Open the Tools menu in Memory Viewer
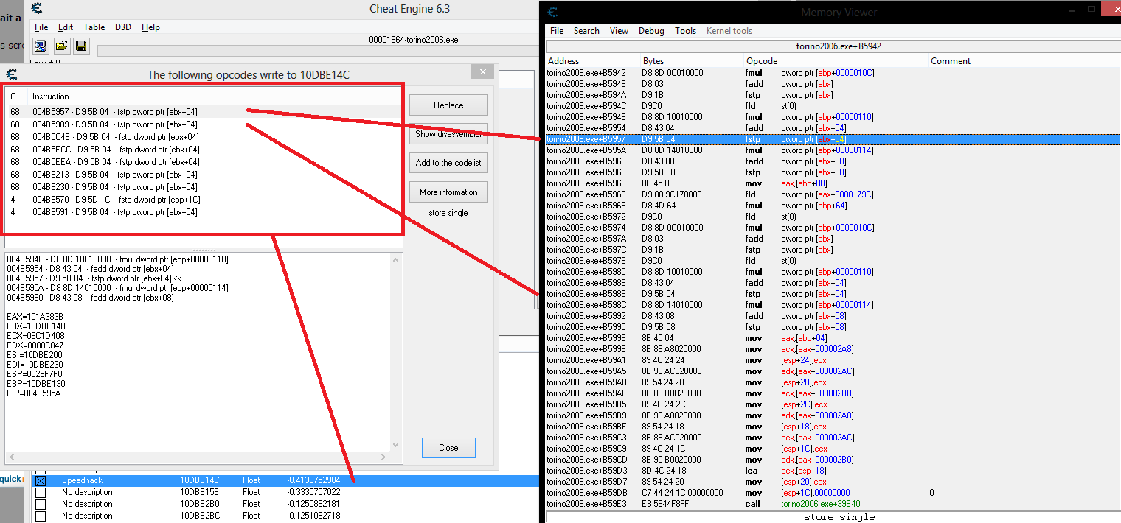Image resolution: width=1121 pixels, height=523 pixels. [x=685, y=31]
